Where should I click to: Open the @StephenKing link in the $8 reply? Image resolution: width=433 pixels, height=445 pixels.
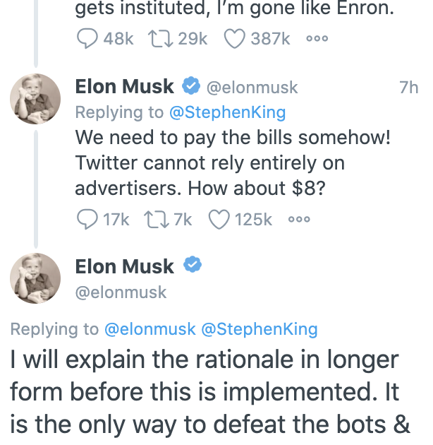[227, 112]
